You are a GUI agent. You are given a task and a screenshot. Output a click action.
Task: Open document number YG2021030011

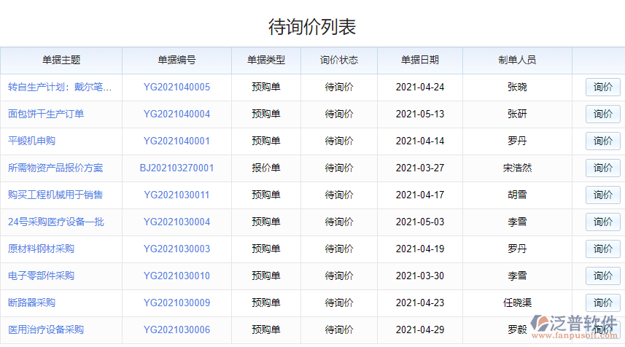tap(176, 195)
